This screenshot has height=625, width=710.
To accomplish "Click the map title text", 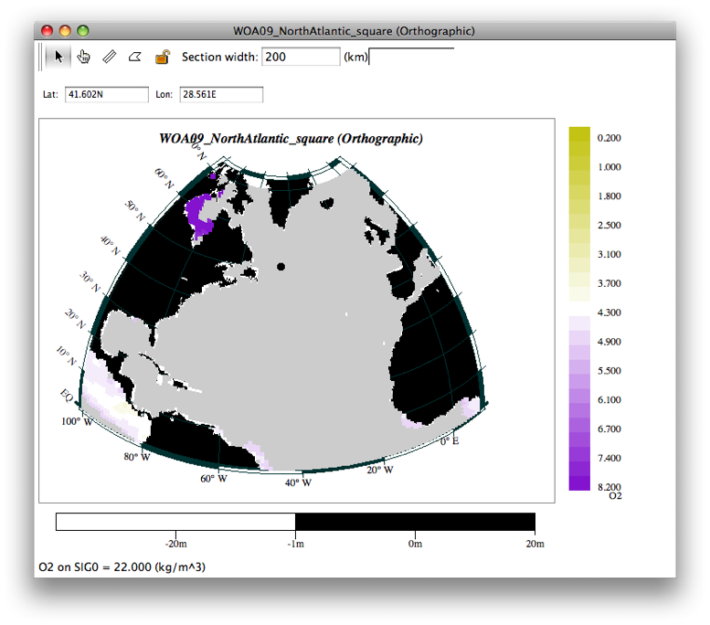I will (291, 139).
